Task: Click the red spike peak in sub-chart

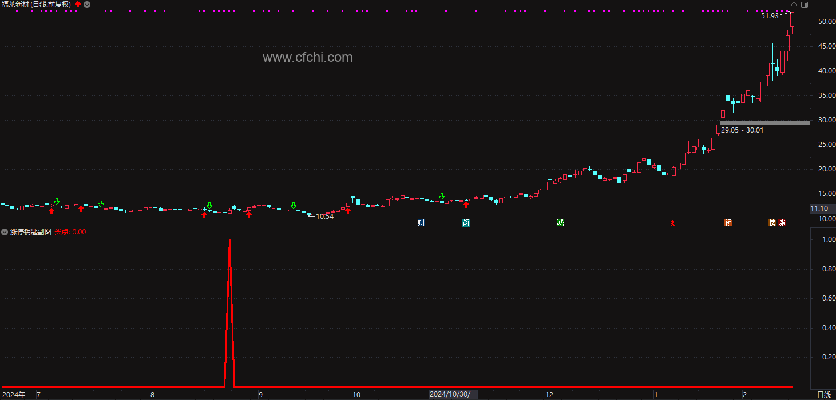Action: click(229, 241)
